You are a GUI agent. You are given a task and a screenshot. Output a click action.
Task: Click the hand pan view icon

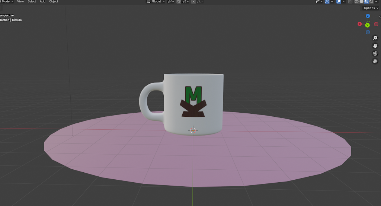[x=375, y=46]
